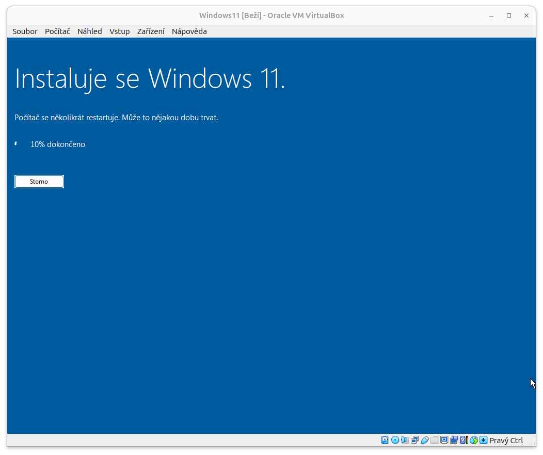Image resolution: width=543 pixels, height=455 pixels.
Task: Open the Vstup menu options
Action: (119, 31)
